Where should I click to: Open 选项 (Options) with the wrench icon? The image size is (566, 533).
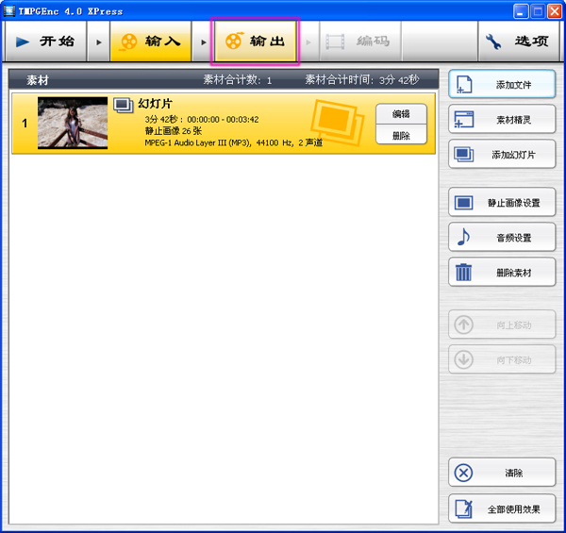[518, 42]
